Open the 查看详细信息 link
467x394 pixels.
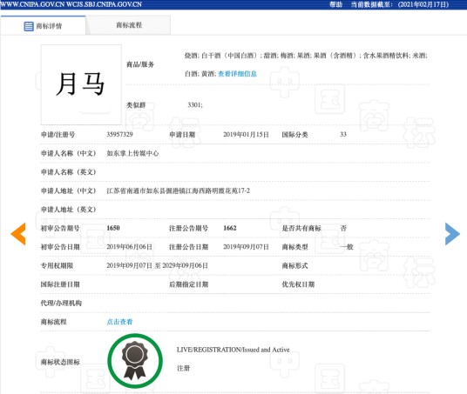click(x=237, y=74)
